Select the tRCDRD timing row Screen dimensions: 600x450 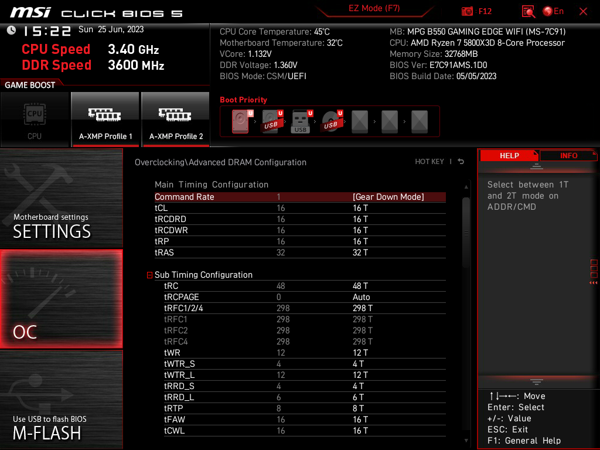click(x=300, y=219)
